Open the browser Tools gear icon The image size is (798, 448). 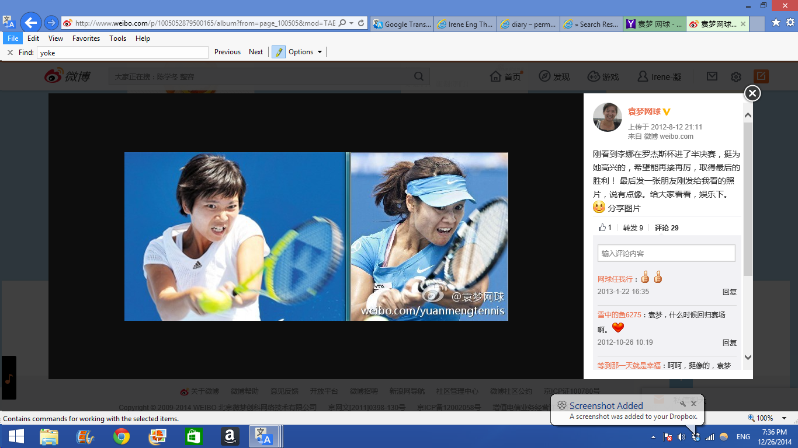click(x=790, y=23)
